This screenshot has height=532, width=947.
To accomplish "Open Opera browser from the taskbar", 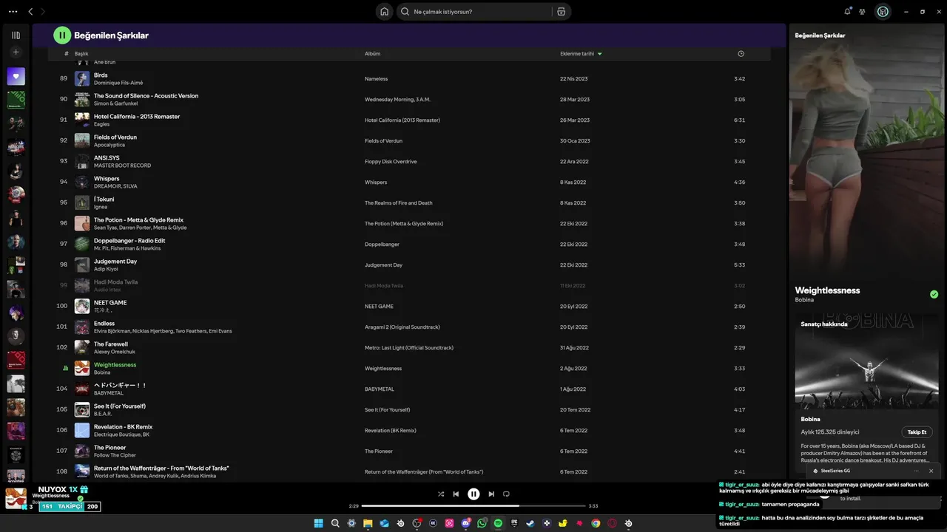I will (612, 523).
